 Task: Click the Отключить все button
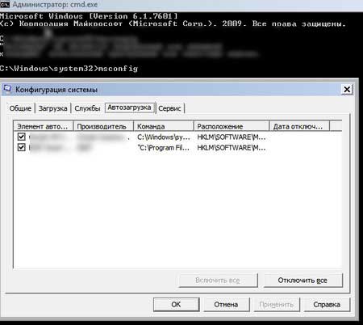click(302, 281)
